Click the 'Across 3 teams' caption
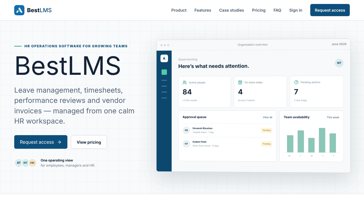Image resolution: width=364 pixels, height=204 pixels. [246, 100]
